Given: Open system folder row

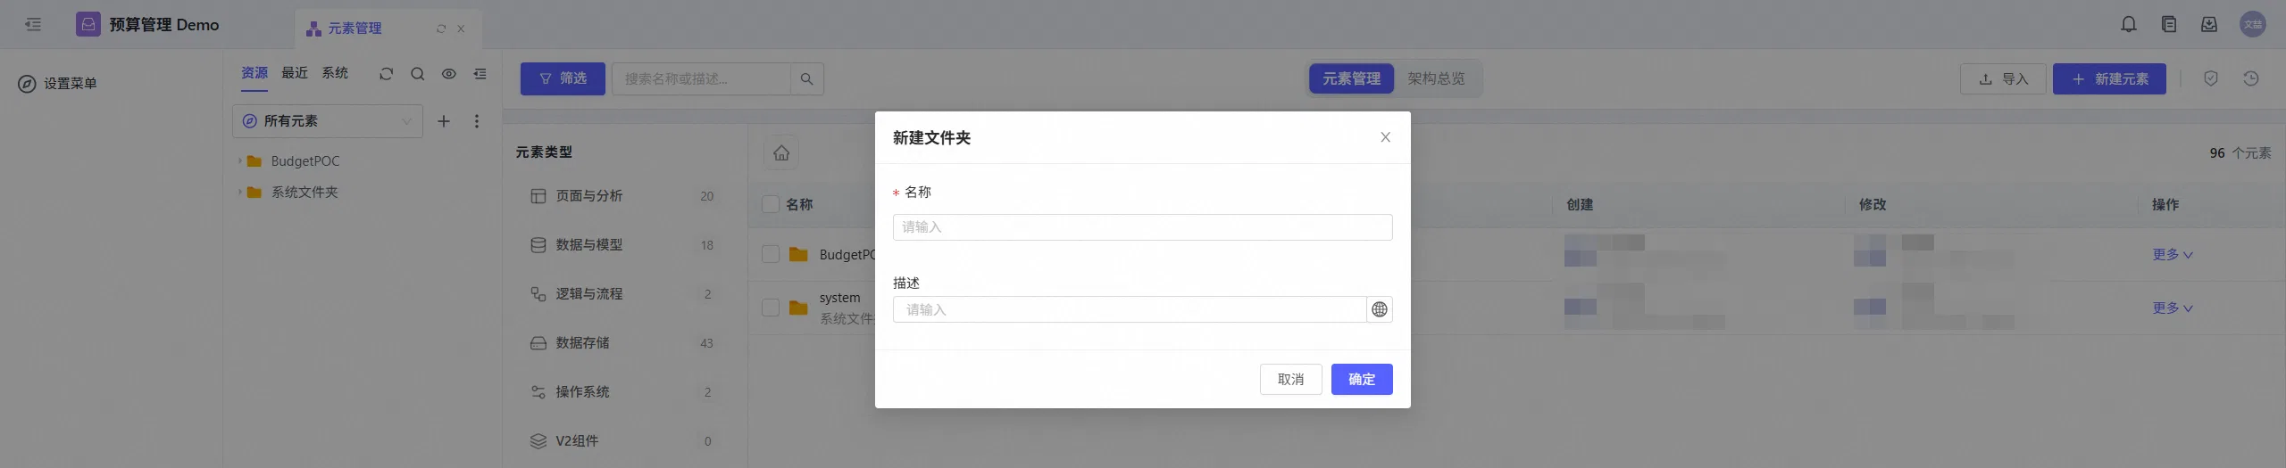Looking at the screenshot, I should click(839, 298).
